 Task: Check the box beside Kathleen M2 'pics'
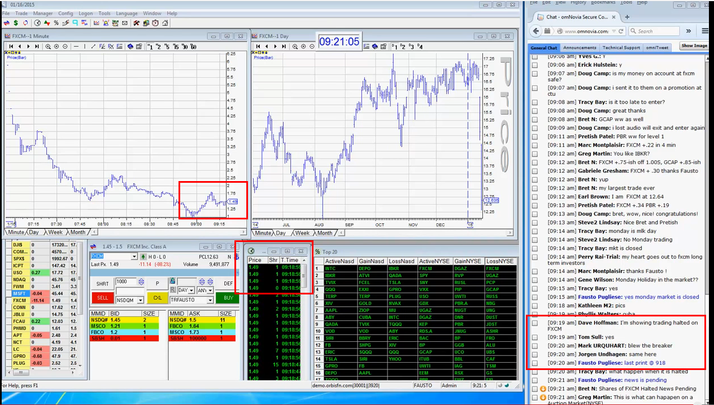(x=534, y=306)
